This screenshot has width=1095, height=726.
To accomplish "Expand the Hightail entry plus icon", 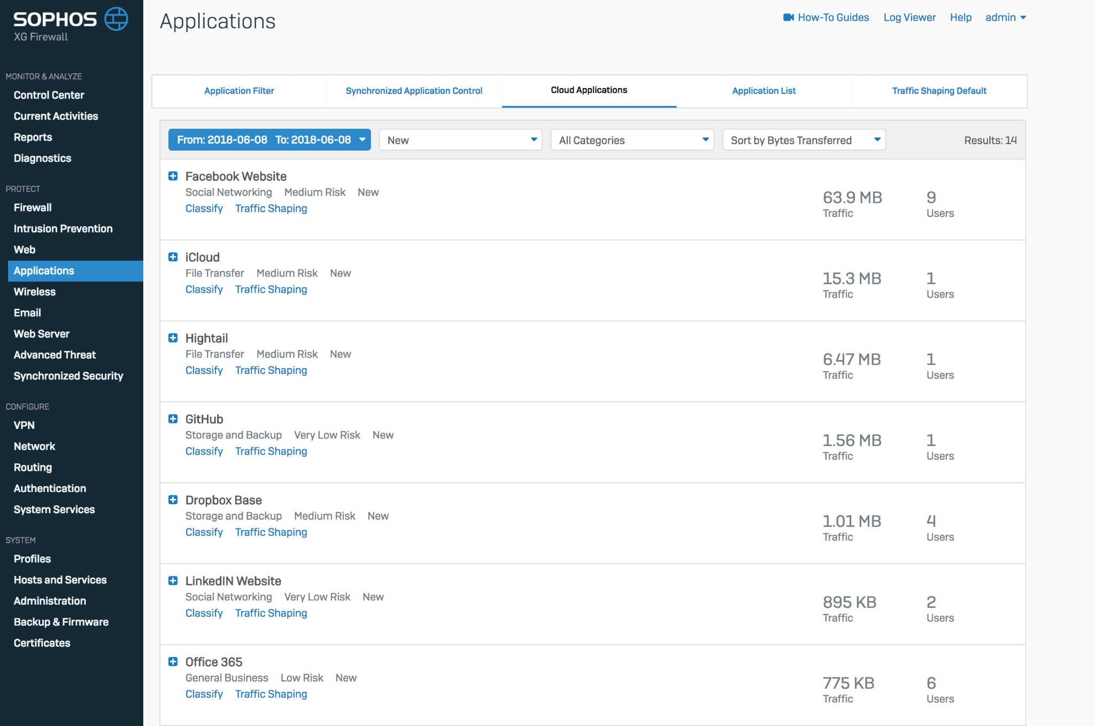I will click(x=173, y=338).
